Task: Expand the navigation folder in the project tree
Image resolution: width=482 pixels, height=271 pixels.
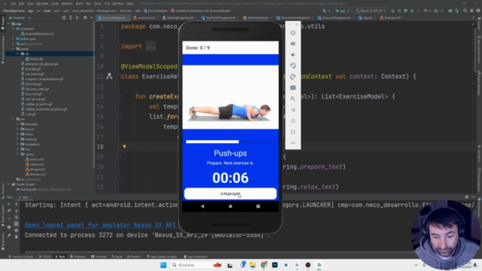Action: 17,144
